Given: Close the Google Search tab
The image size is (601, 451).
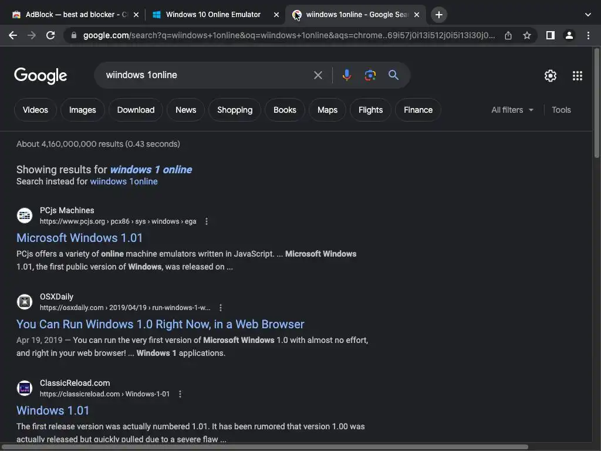Looking at the screenshot, I should (417, 15).
